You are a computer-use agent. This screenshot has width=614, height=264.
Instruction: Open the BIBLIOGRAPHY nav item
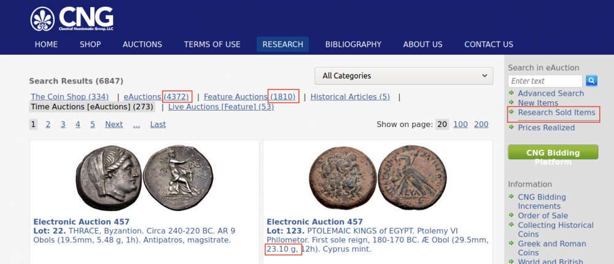tap(353, 44)
